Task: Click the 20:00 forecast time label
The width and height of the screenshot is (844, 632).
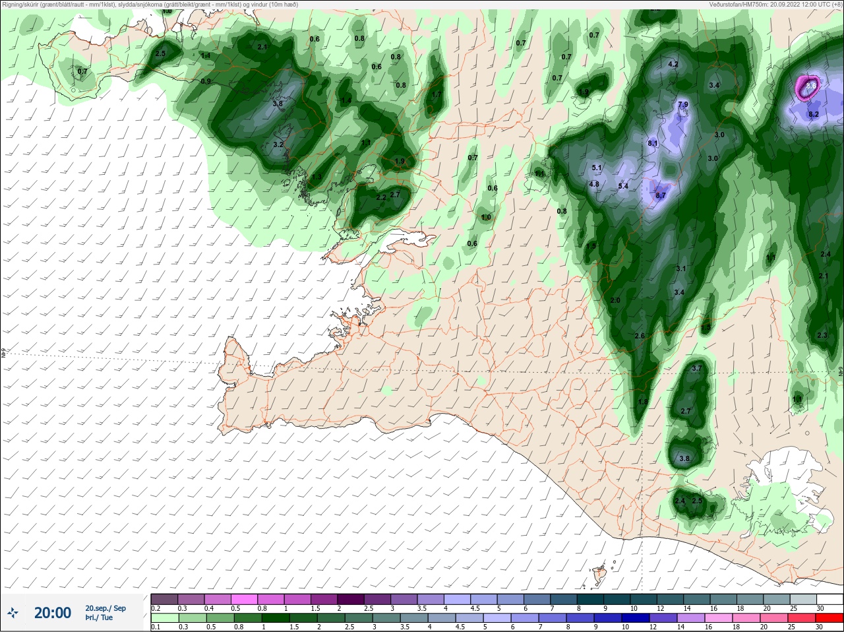Action: pyautogui.click(x=53, y=613)
